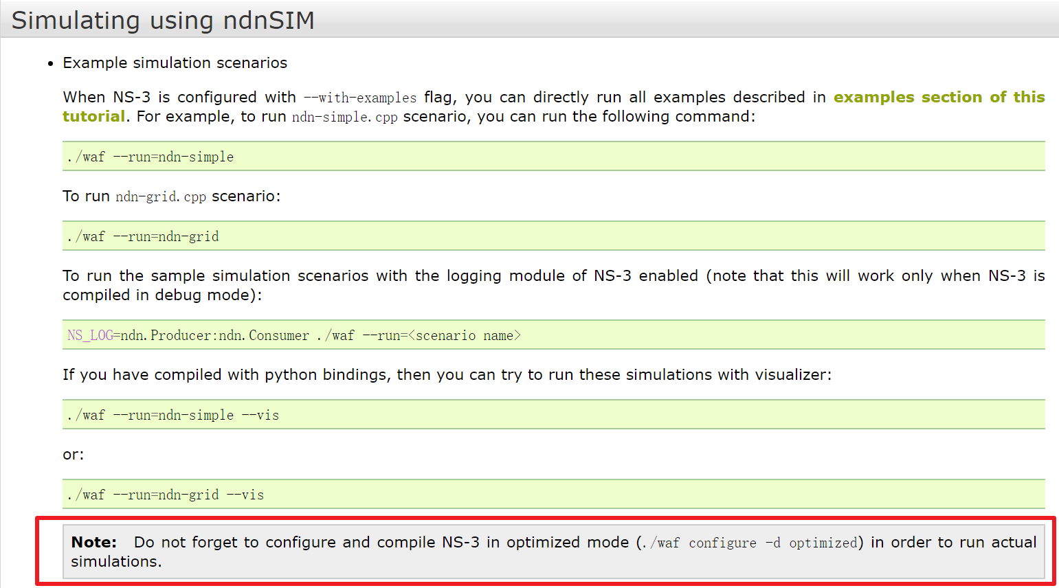Select the './waf --run=ndn-grid' code block
The height and width of the screenshot is (588, 1059).
pyautogui.click(x=142, y=236)
